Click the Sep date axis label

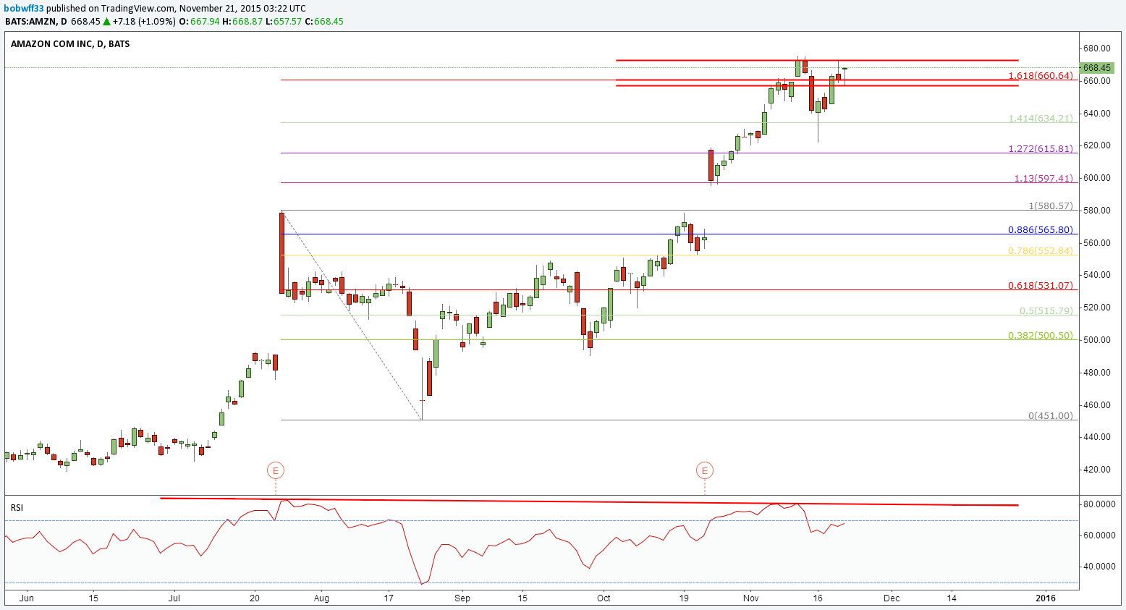pyautogui.click(x=462, y=598)
